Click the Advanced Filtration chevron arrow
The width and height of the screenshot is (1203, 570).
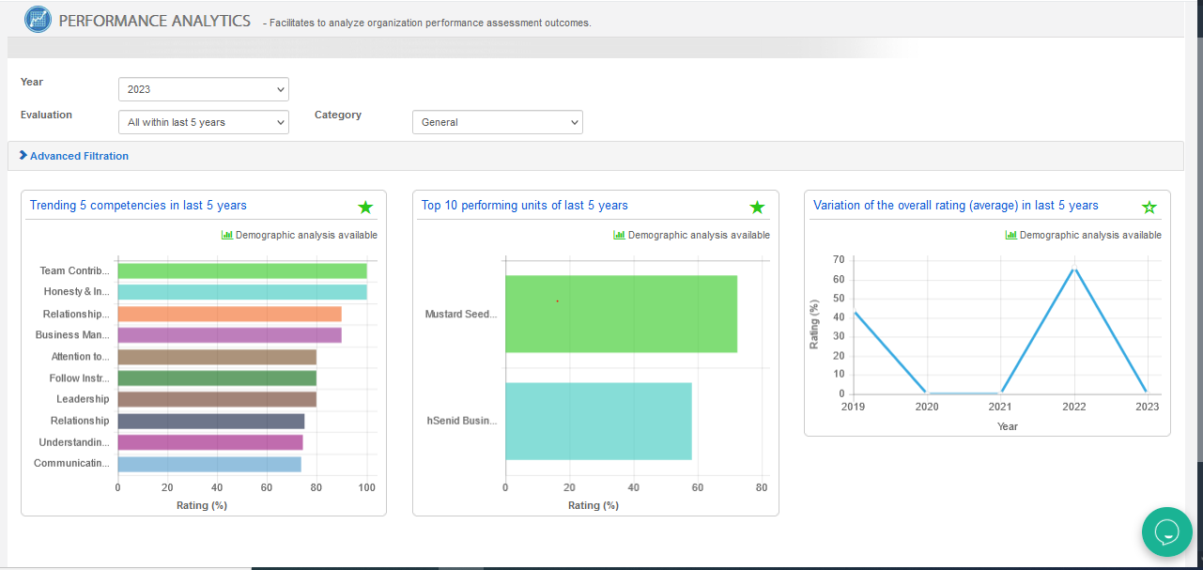coord(23,156)
